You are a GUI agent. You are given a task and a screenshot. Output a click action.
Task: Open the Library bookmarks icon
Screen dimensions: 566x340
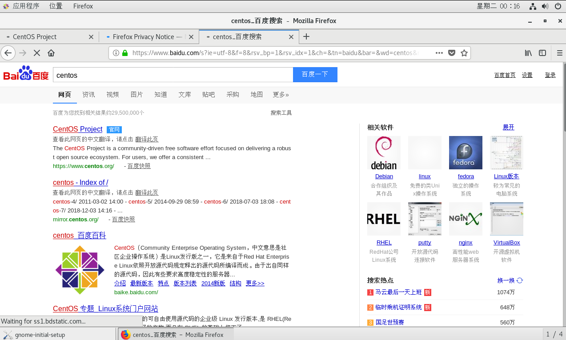click(528, 53)
